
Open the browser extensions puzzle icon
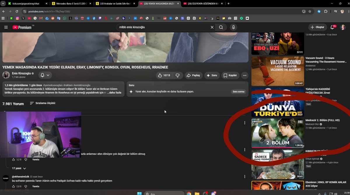pyautogui.click(x=326, y=11)
